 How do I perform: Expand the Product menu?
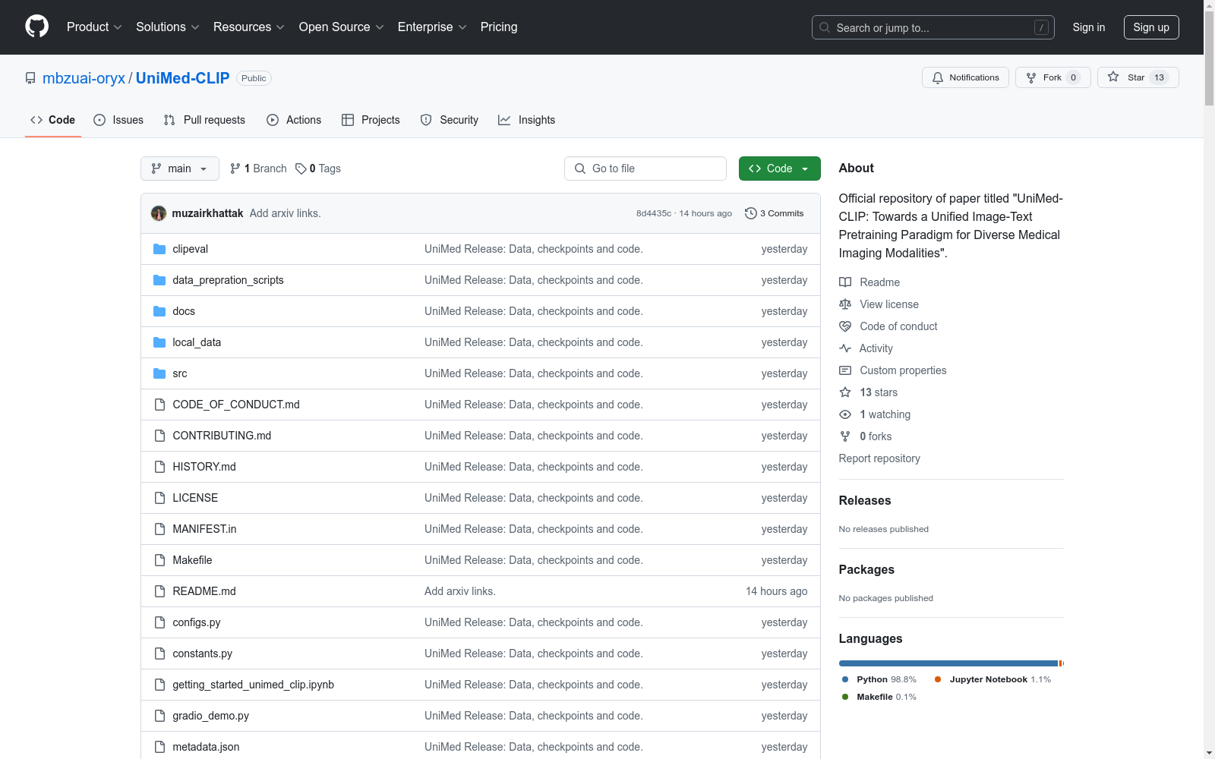coord(94,27)
